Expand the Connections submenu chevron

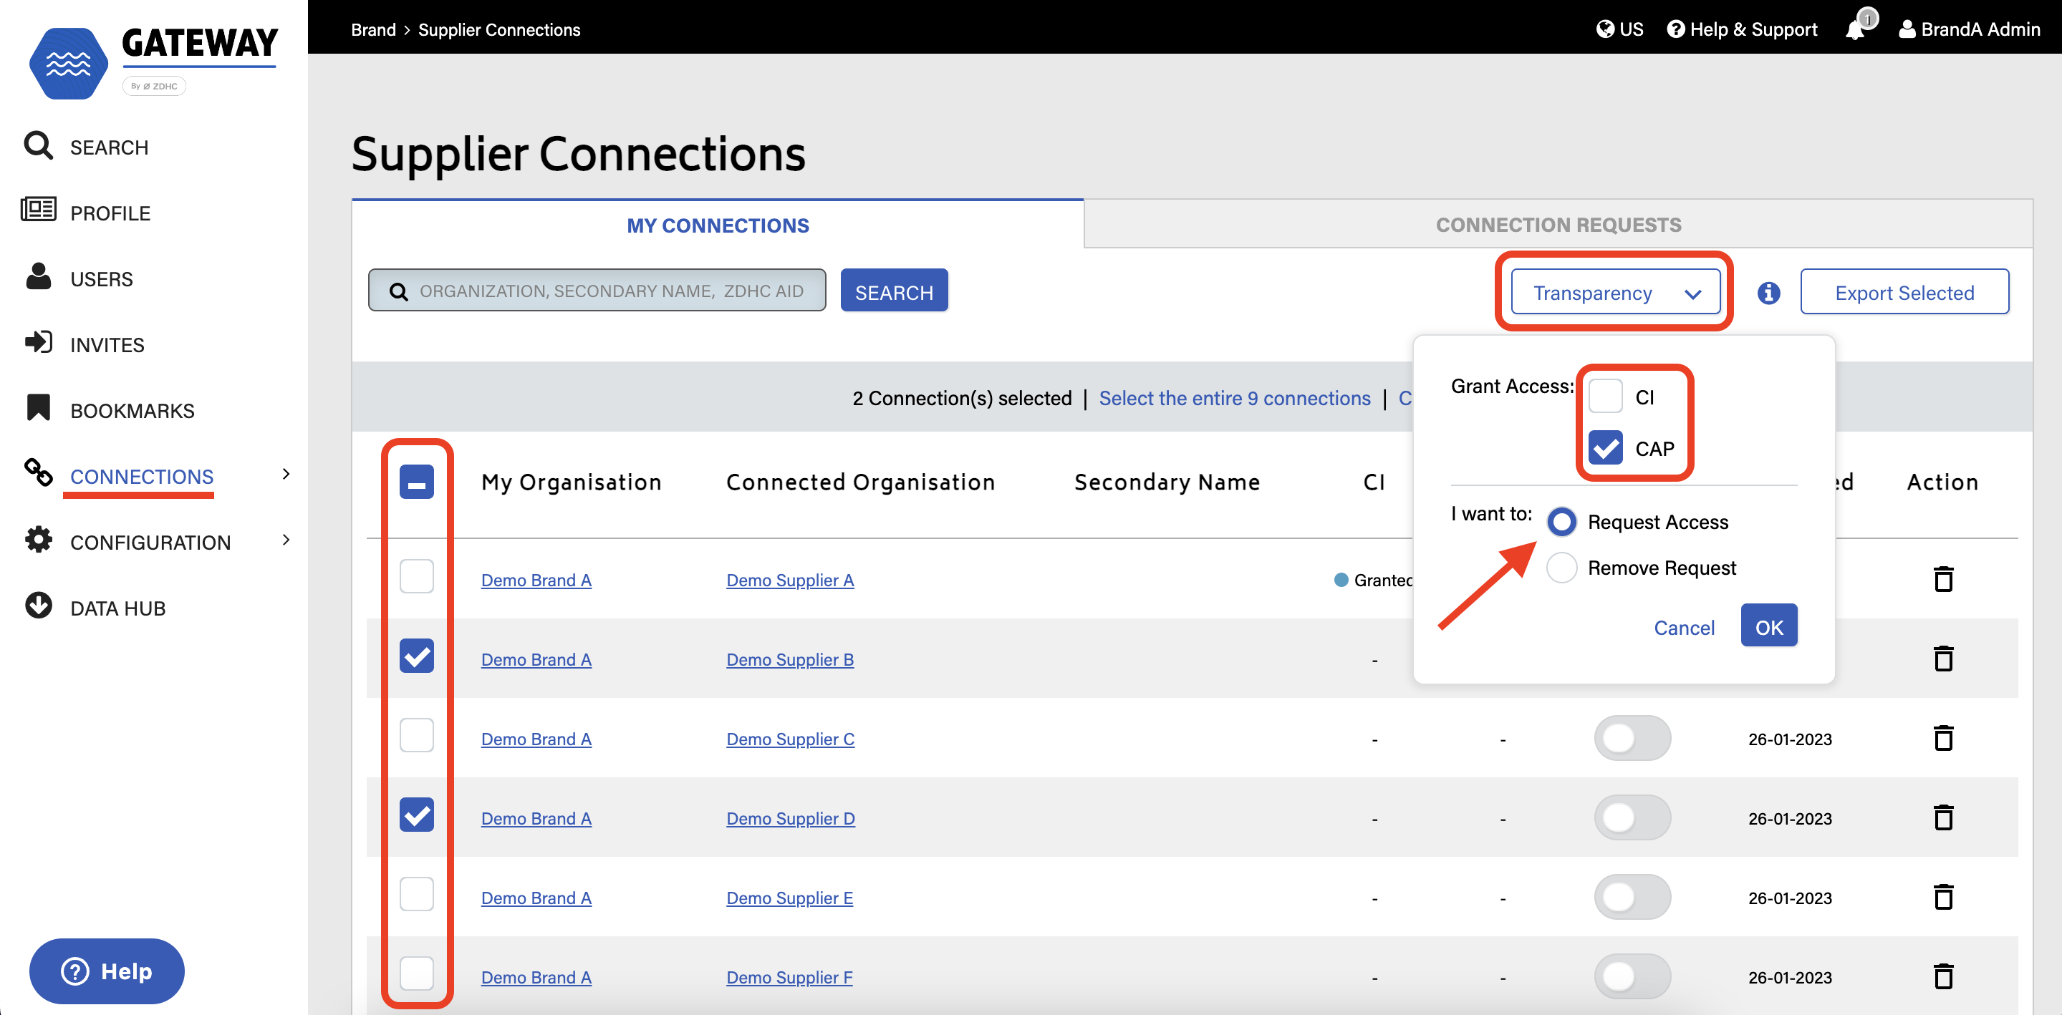[x=286, y=475]
